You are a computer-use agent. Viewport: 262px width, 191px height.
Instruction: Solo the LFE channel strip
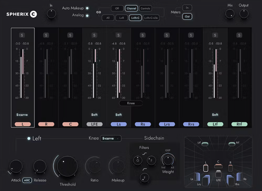tap(94, 35)
